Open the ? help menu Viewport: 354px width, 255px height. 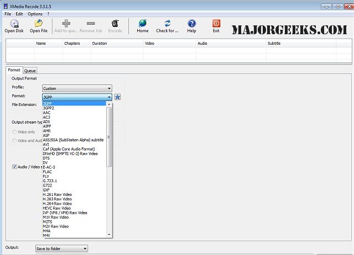[x=48, y=14]
